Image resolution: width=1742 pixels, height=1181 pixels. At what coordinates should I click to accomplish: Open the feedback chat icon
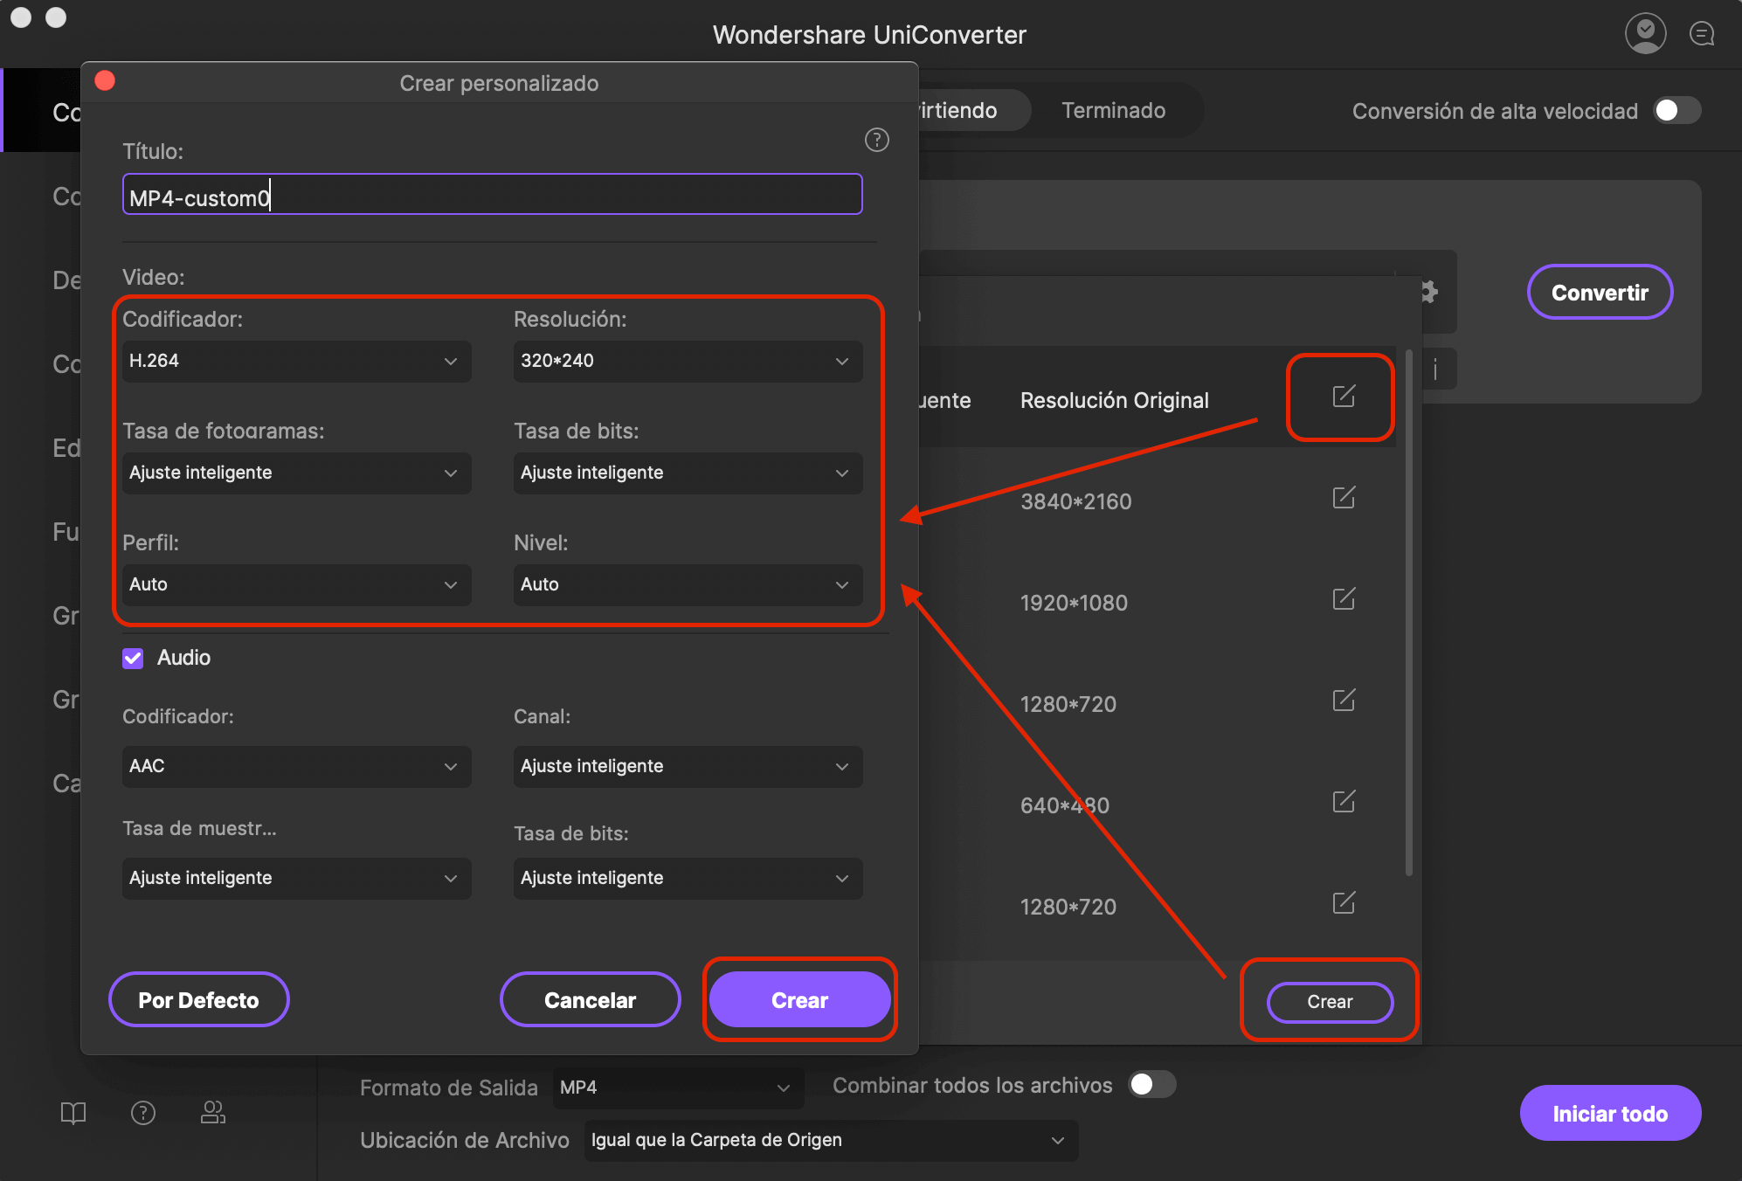click(1702, 34)
